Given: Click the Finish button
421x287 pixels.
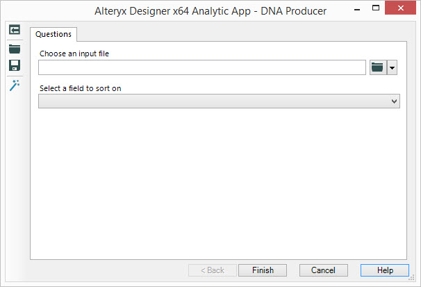Looking at the screenshot, I should [x=263, y=270].
